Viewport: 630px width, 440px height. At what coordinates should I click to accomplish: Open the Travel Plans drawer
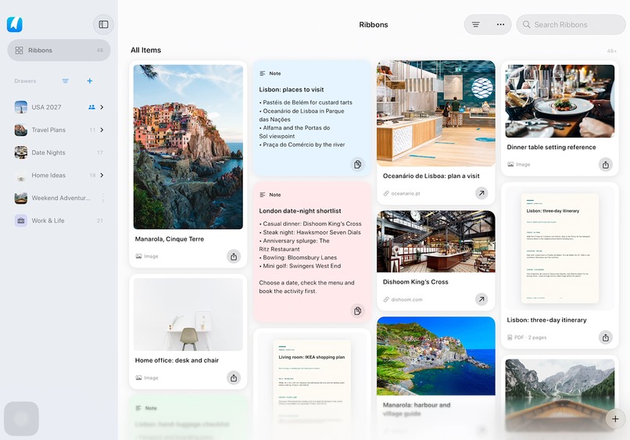click(59, 130)
